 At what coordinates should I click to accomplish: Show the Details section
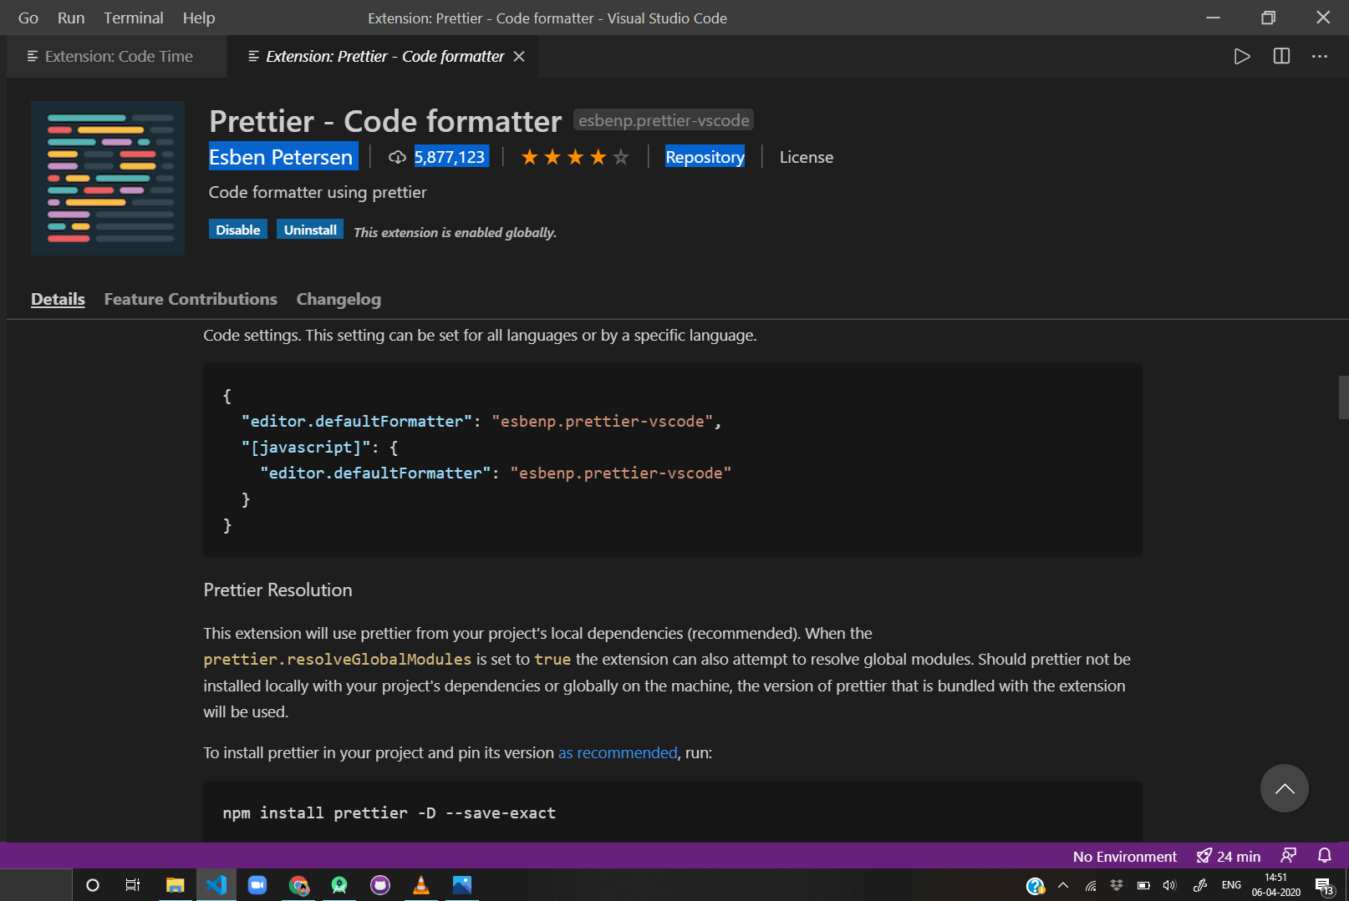tap(58, 299)
